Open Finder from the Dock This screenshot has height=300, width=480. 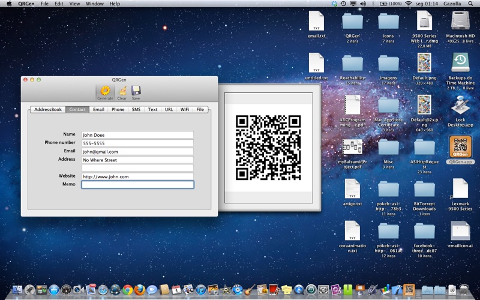17,290
